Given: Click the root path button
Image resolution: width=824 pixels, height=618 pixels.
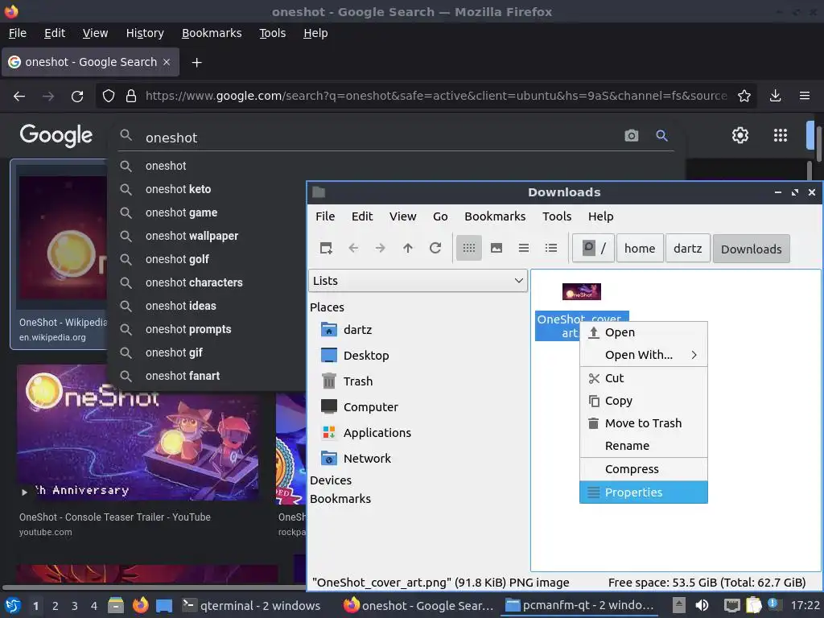Looking at the screenshot, I should [593, 249].
